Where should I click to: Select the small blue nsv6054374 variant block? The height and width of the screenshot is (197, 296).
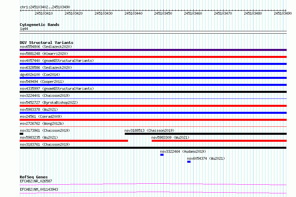pos(189,162)
